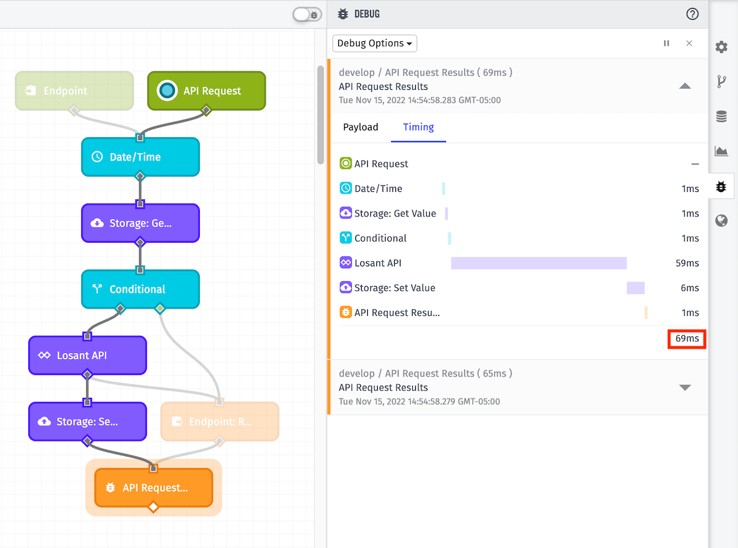Screen dimensions: 738x548
Task: Click the clock icon on Date/Time node
Action: pos(97,157)
